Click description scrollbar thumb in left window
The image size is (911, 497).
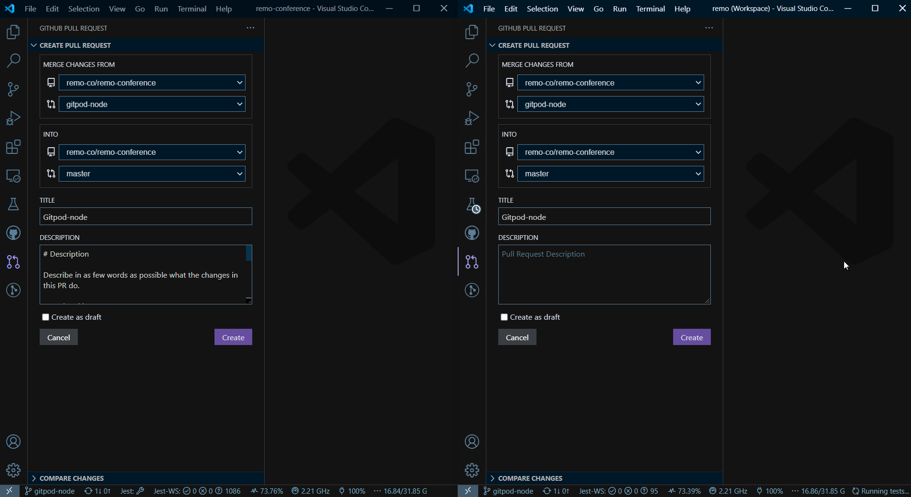[248, 253]
